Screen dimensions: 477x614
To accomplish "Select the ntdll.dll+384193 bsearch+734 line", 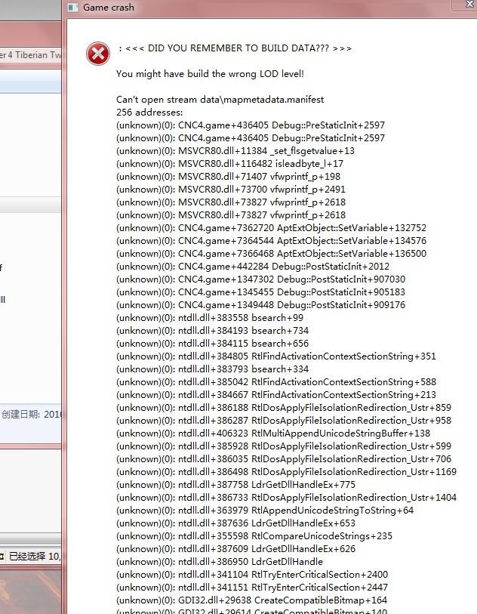I will coord(213,331).
